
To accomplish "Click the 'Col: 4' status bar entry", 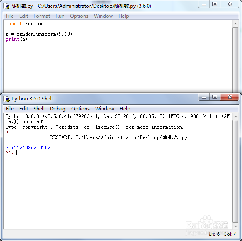I will [x=230, y=234].
